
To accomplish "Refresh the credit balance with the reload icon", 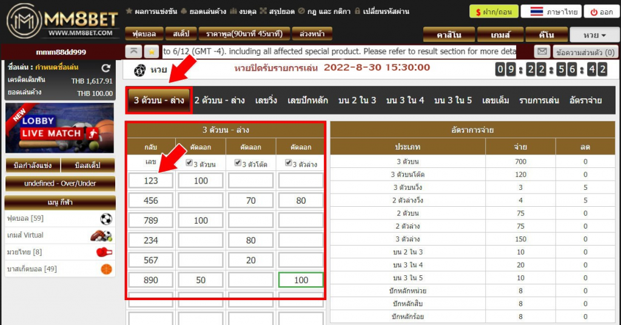I will point(106,68).
